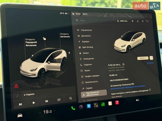Screen dimensions: 162x121
Task: Tap the Pagasss Bluetooth source label
Action: point(29,95)
